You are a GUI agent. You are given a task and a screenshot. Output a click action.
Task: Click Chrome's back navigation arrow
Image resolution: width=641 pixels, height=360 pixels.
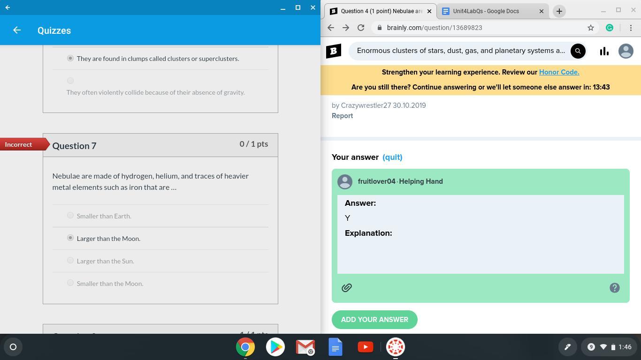331,28
